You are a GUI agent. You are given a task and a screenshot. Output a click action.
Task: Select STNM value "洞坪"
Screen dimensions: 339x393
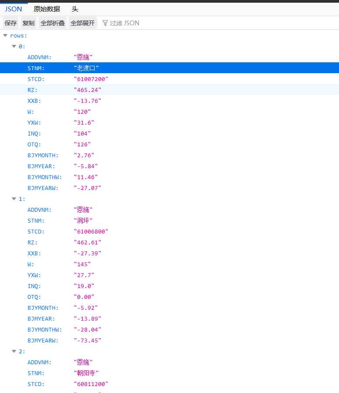click(83, 220)
